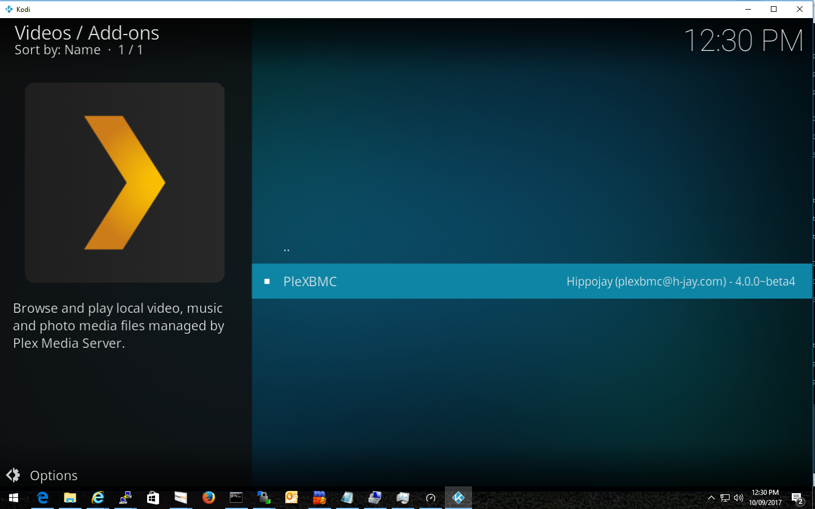
Task: Launch Microsoft Edge from taskbar
Action: pos(42,498)
